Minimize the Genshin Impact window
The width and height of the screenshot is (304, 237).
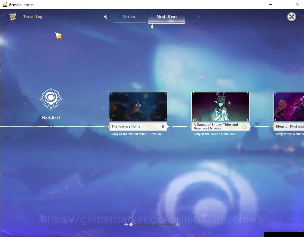[x=270, y=4]
